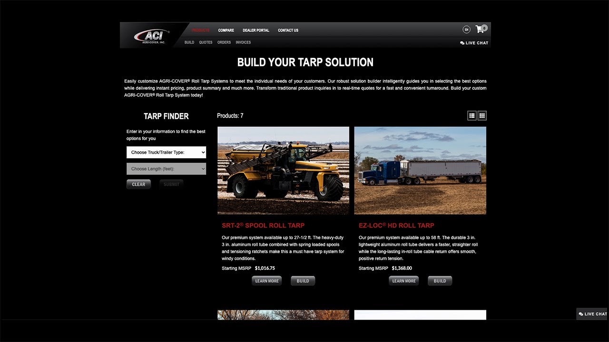Select the Orders submenu link

click(224, 42)
